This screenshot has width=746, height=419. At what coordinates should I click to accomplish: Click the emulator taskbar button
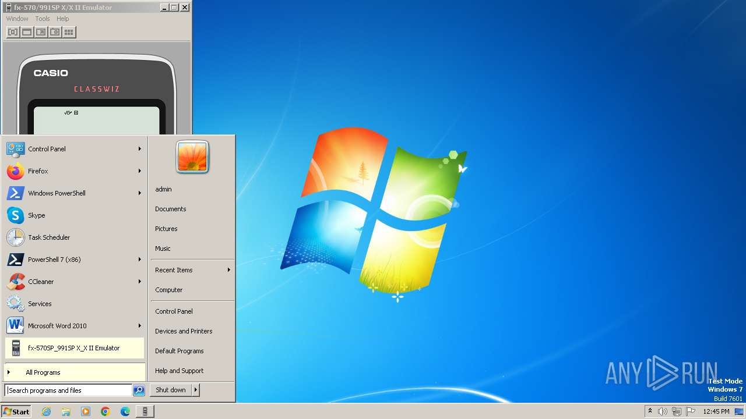pyautogui.click(x=145, y=411)
